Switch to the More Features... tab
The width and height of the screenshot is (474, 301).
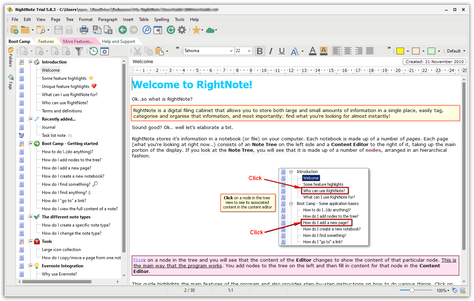[x=78, y=41]
